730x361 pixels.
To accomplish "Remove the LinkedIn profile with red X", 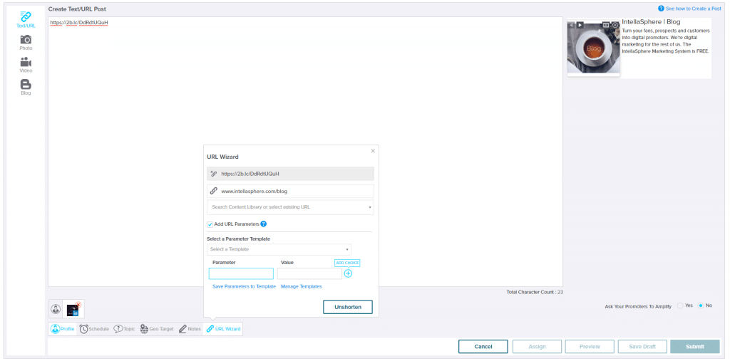I will 78,305.
